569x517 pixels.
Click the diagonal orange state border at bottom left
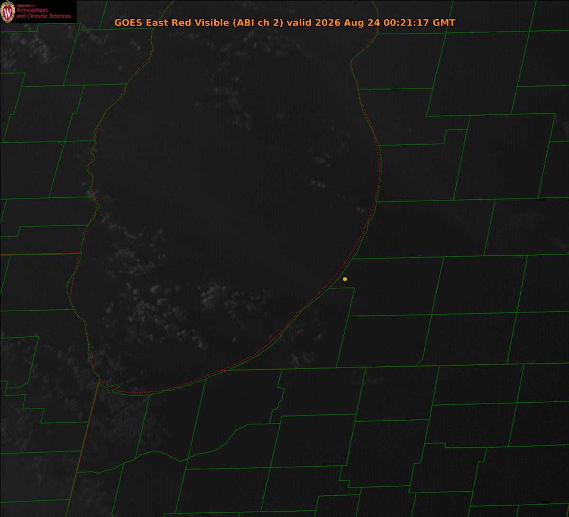pos(83,447)
